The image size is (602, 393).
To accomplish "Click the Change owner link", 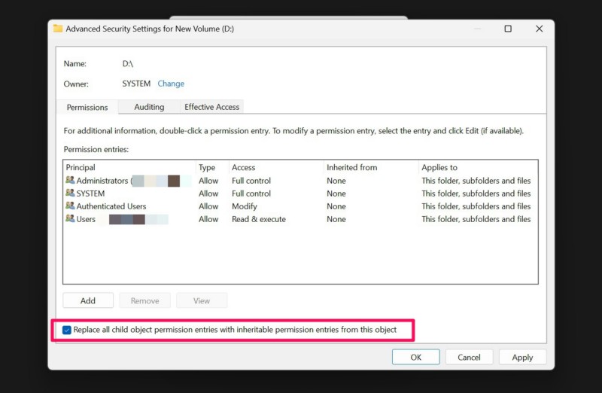I will coord(171,84).
